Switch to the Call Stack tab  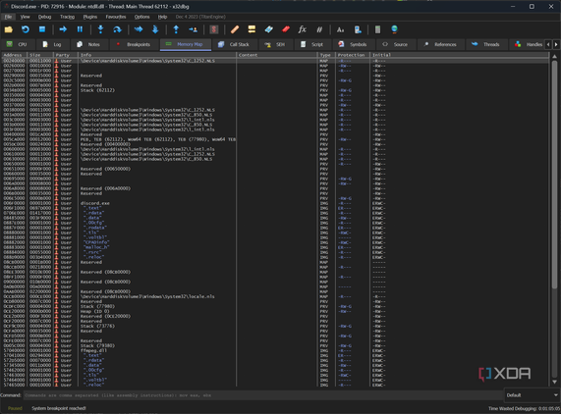(x=234, y=44)
